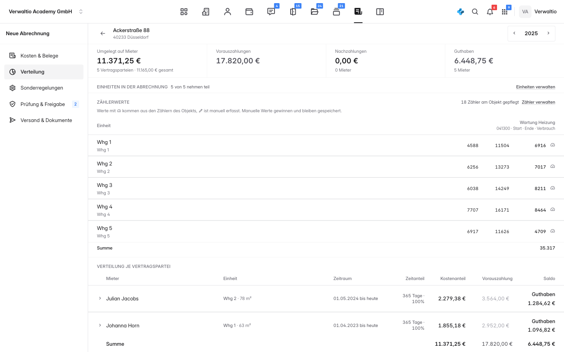The height and width of the screenshot is (352, 564).
Task: Click the Zähler verwalten link
Action: (538, 102)
